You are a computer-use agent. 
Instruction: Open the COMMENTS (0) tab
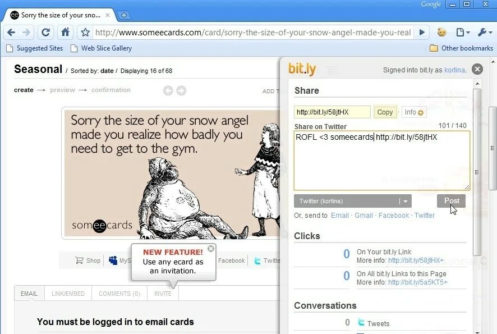tap(119, 294)
